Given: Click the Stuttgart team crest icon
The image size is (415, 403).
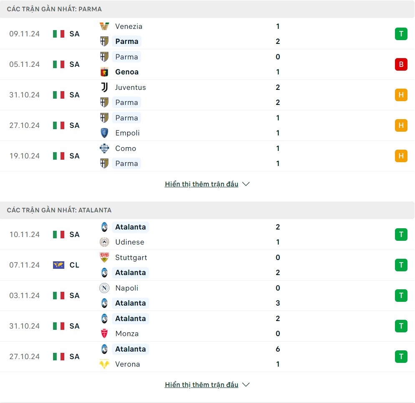Looking at the screenshot, I should (104, 258).
